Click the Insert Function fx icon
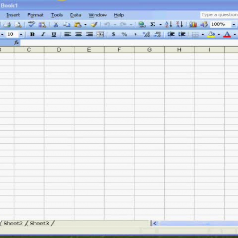This screenshot has width=238, height=238. [17, 42]
